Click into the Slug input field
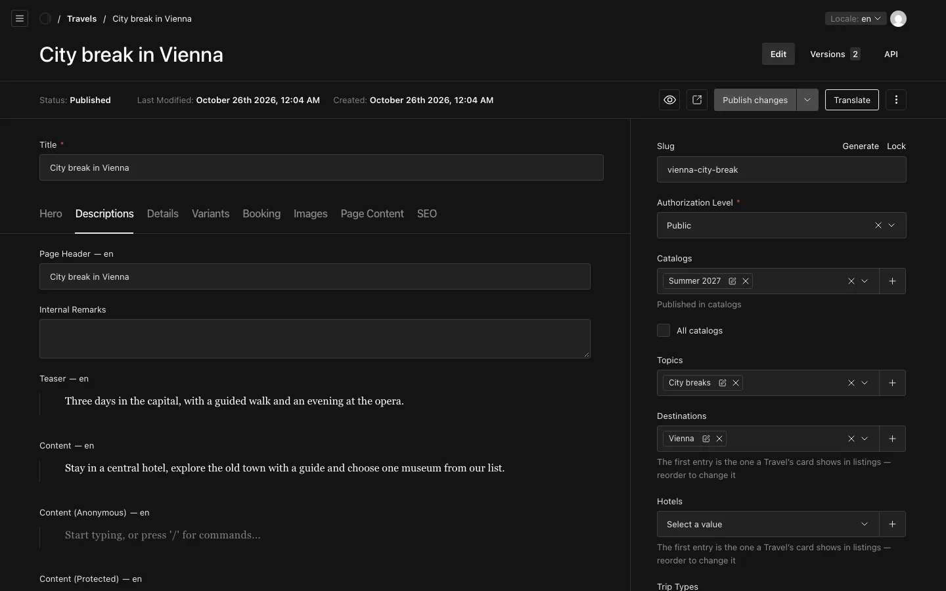The width and height of the screenshot is (946, 591). 782,169
